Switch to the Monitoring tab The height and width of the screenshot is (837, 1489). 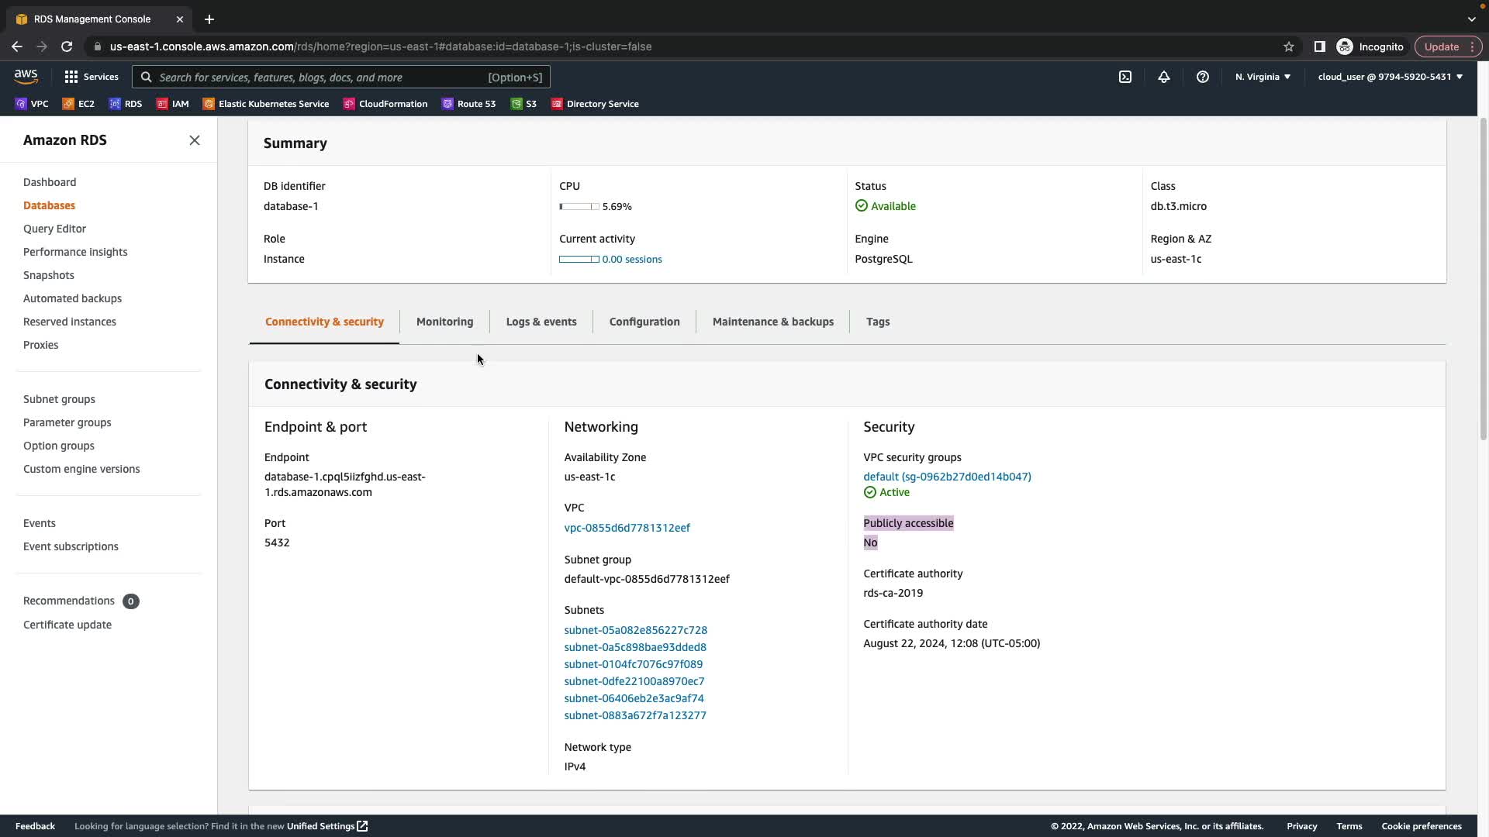tap(444, 322)
